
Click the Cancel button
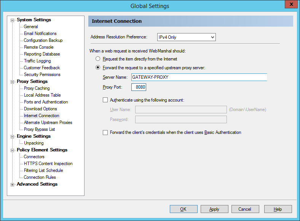[x=245, y=209]
